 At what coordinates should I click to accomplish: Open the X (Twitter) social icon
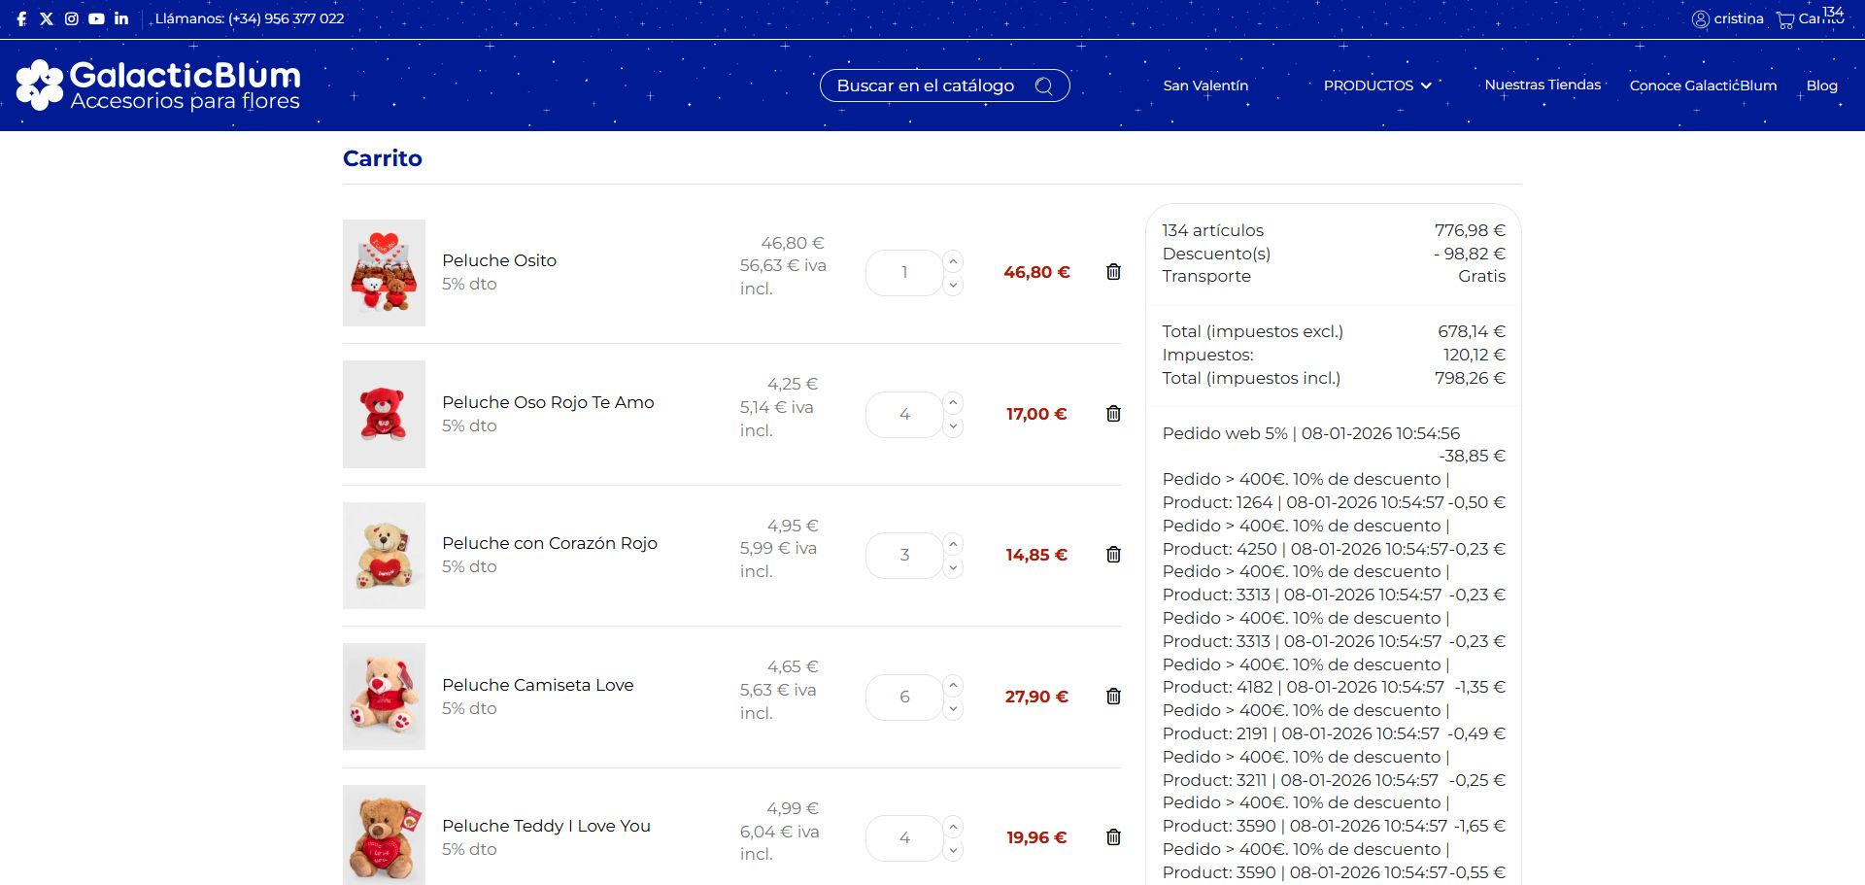[47, 18]
